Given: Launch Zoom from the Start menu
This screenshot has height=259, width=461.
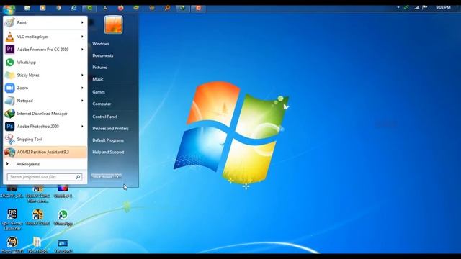Looking at the screenshot, I should tap(45, 88).
